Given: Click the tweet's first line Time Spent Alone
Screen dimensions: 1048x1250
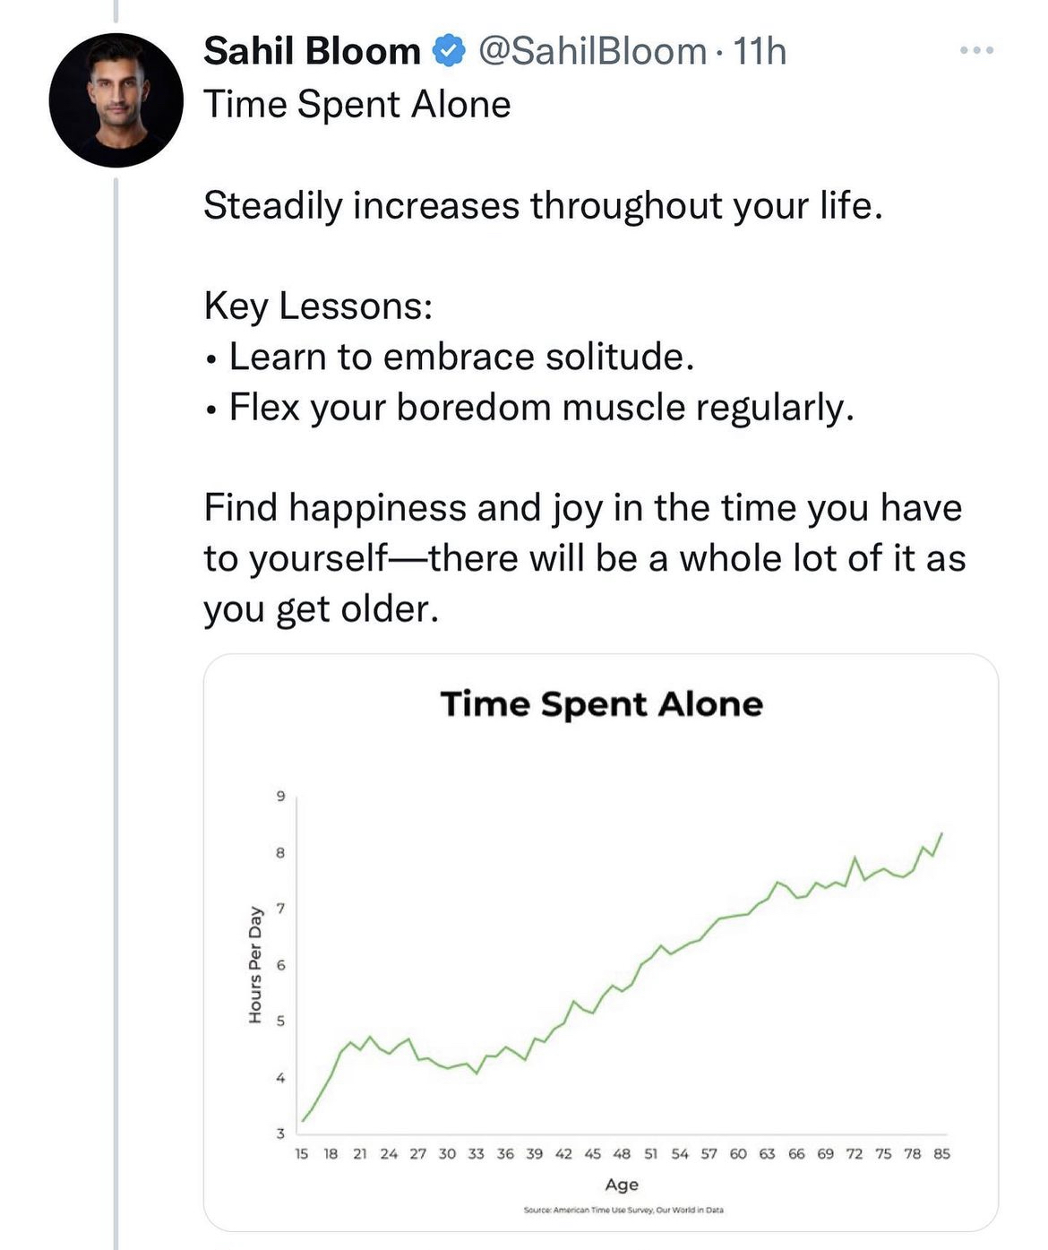Looking at the screenshot, I should click(x=357, y=105).
